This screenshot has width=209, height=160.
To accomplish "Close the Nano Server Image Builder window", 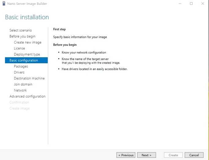I will pos(203,4).
